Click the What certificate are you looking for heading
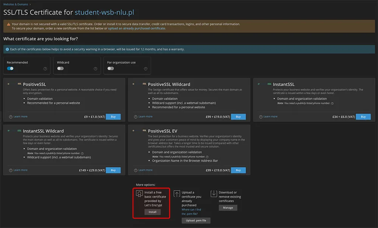Image resolution: width=378 pixels, height=228 pixels. coord(40,39)
